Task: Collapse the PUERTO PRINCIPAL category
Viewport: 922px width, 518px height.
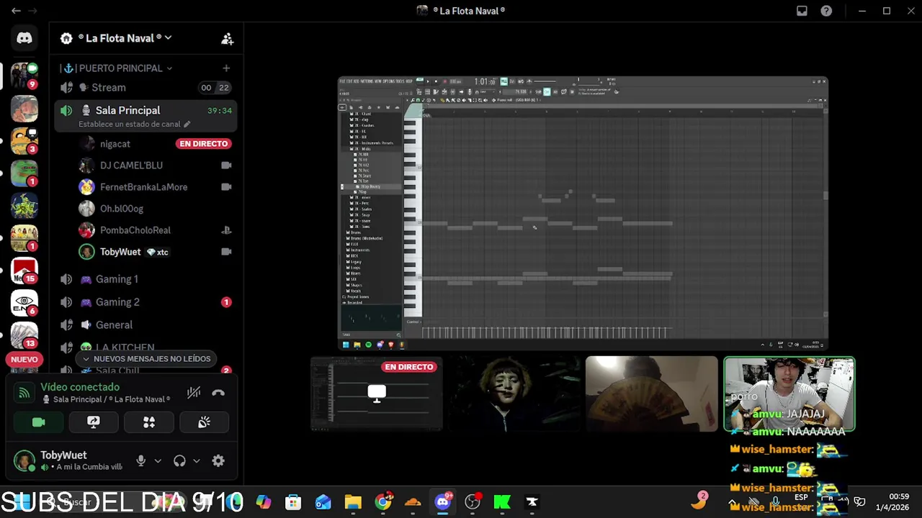Action: pyautogui.click(x=115, y=68)
